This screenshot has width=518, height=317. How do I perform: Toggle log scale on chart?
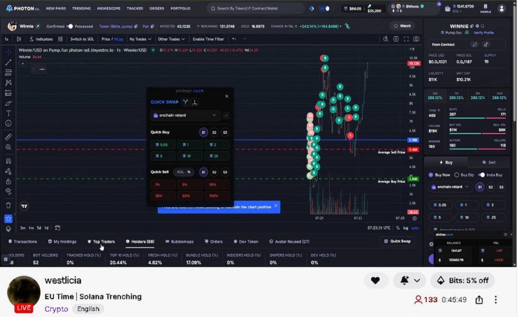[405, 228]
